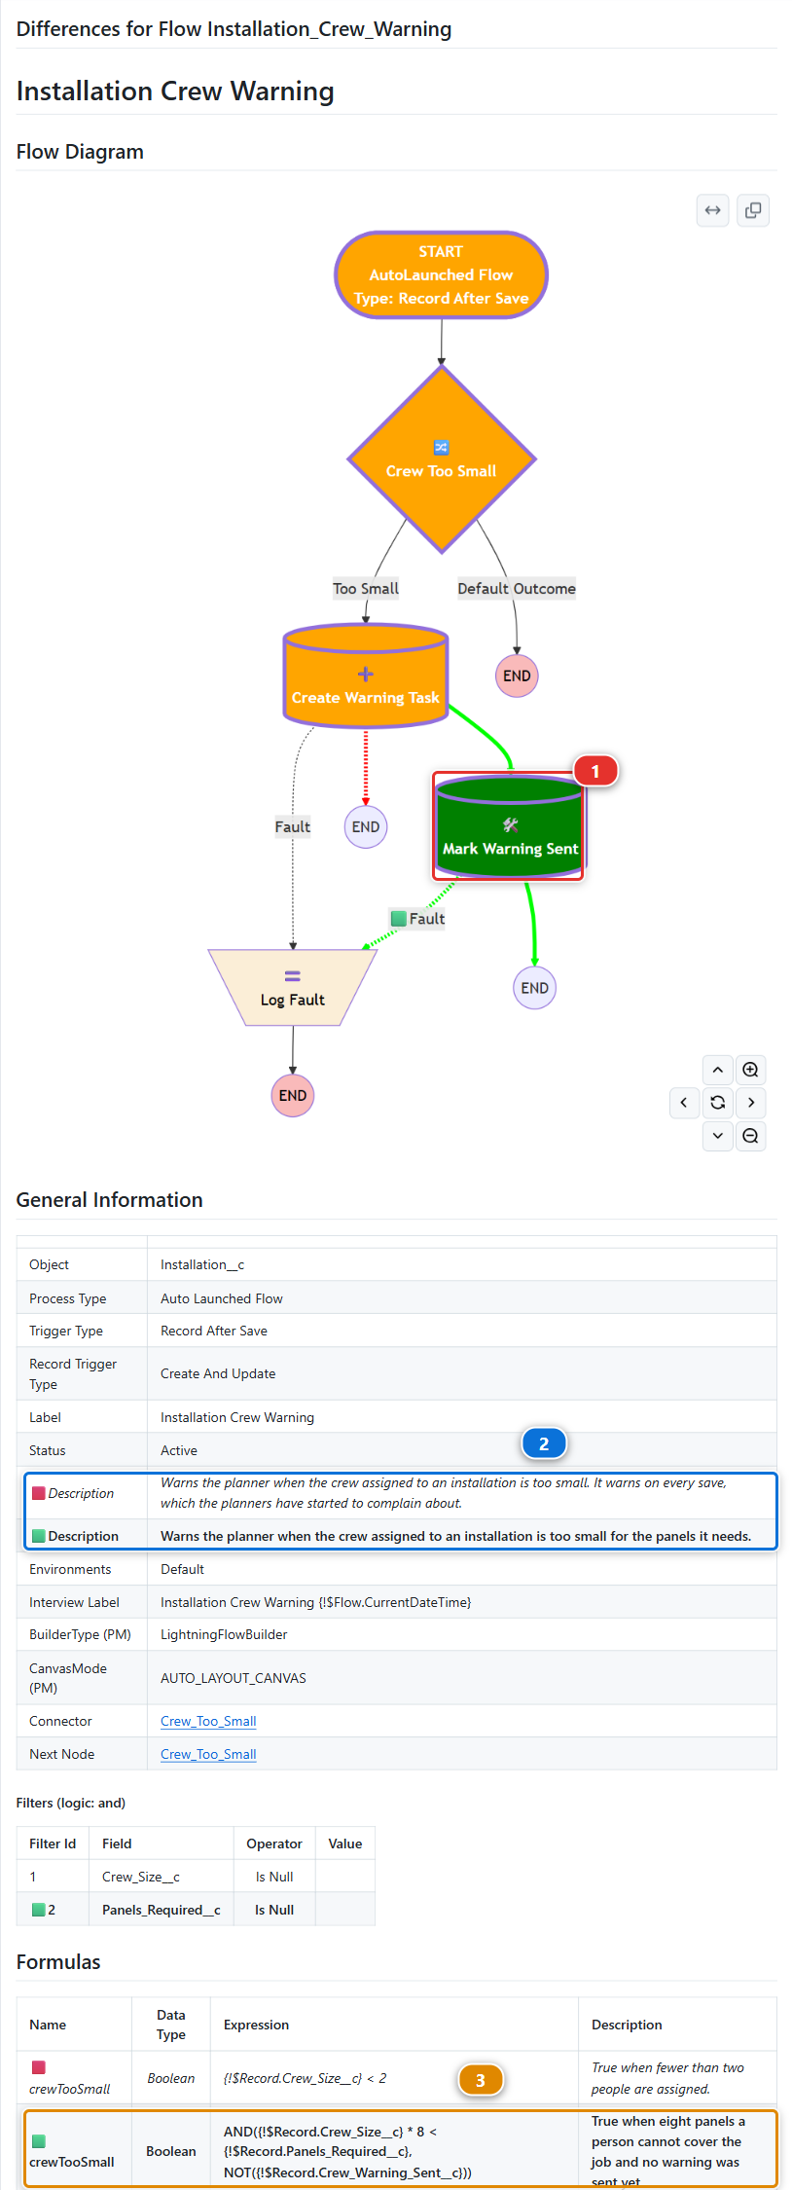Zoom in on the flow diagram
Screen dimensions: 792x2190
750,1070
